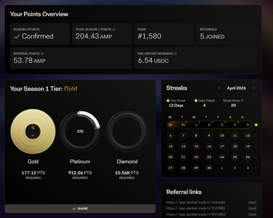Click the empty Diamond progress ring
The image size is (273, 218).
[127, 131]
